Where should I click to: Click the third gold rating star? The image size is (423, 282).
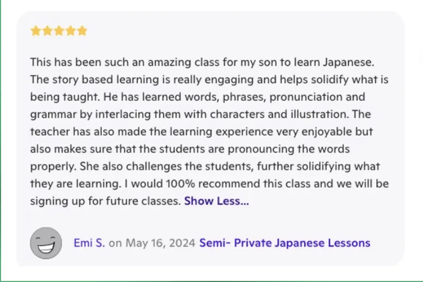[x=59, y=31]
